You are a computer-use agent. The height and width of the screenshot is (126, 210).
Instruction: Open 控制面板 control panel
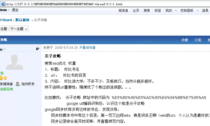coord(187,11)
